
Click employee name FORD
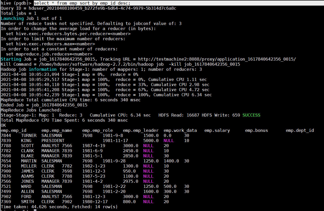coord(26,196)
